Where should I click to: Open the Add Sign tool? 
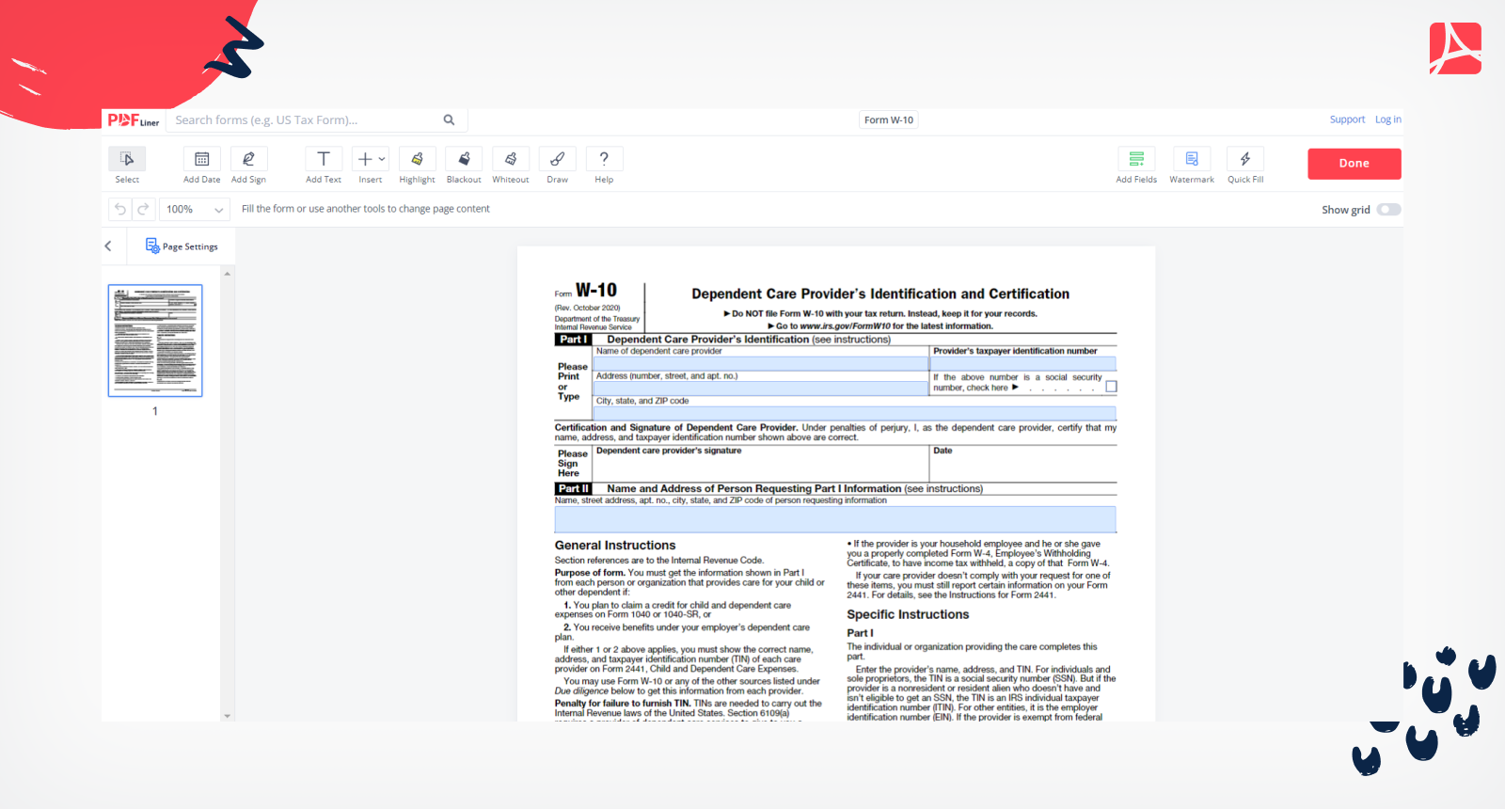coord(248,159)
